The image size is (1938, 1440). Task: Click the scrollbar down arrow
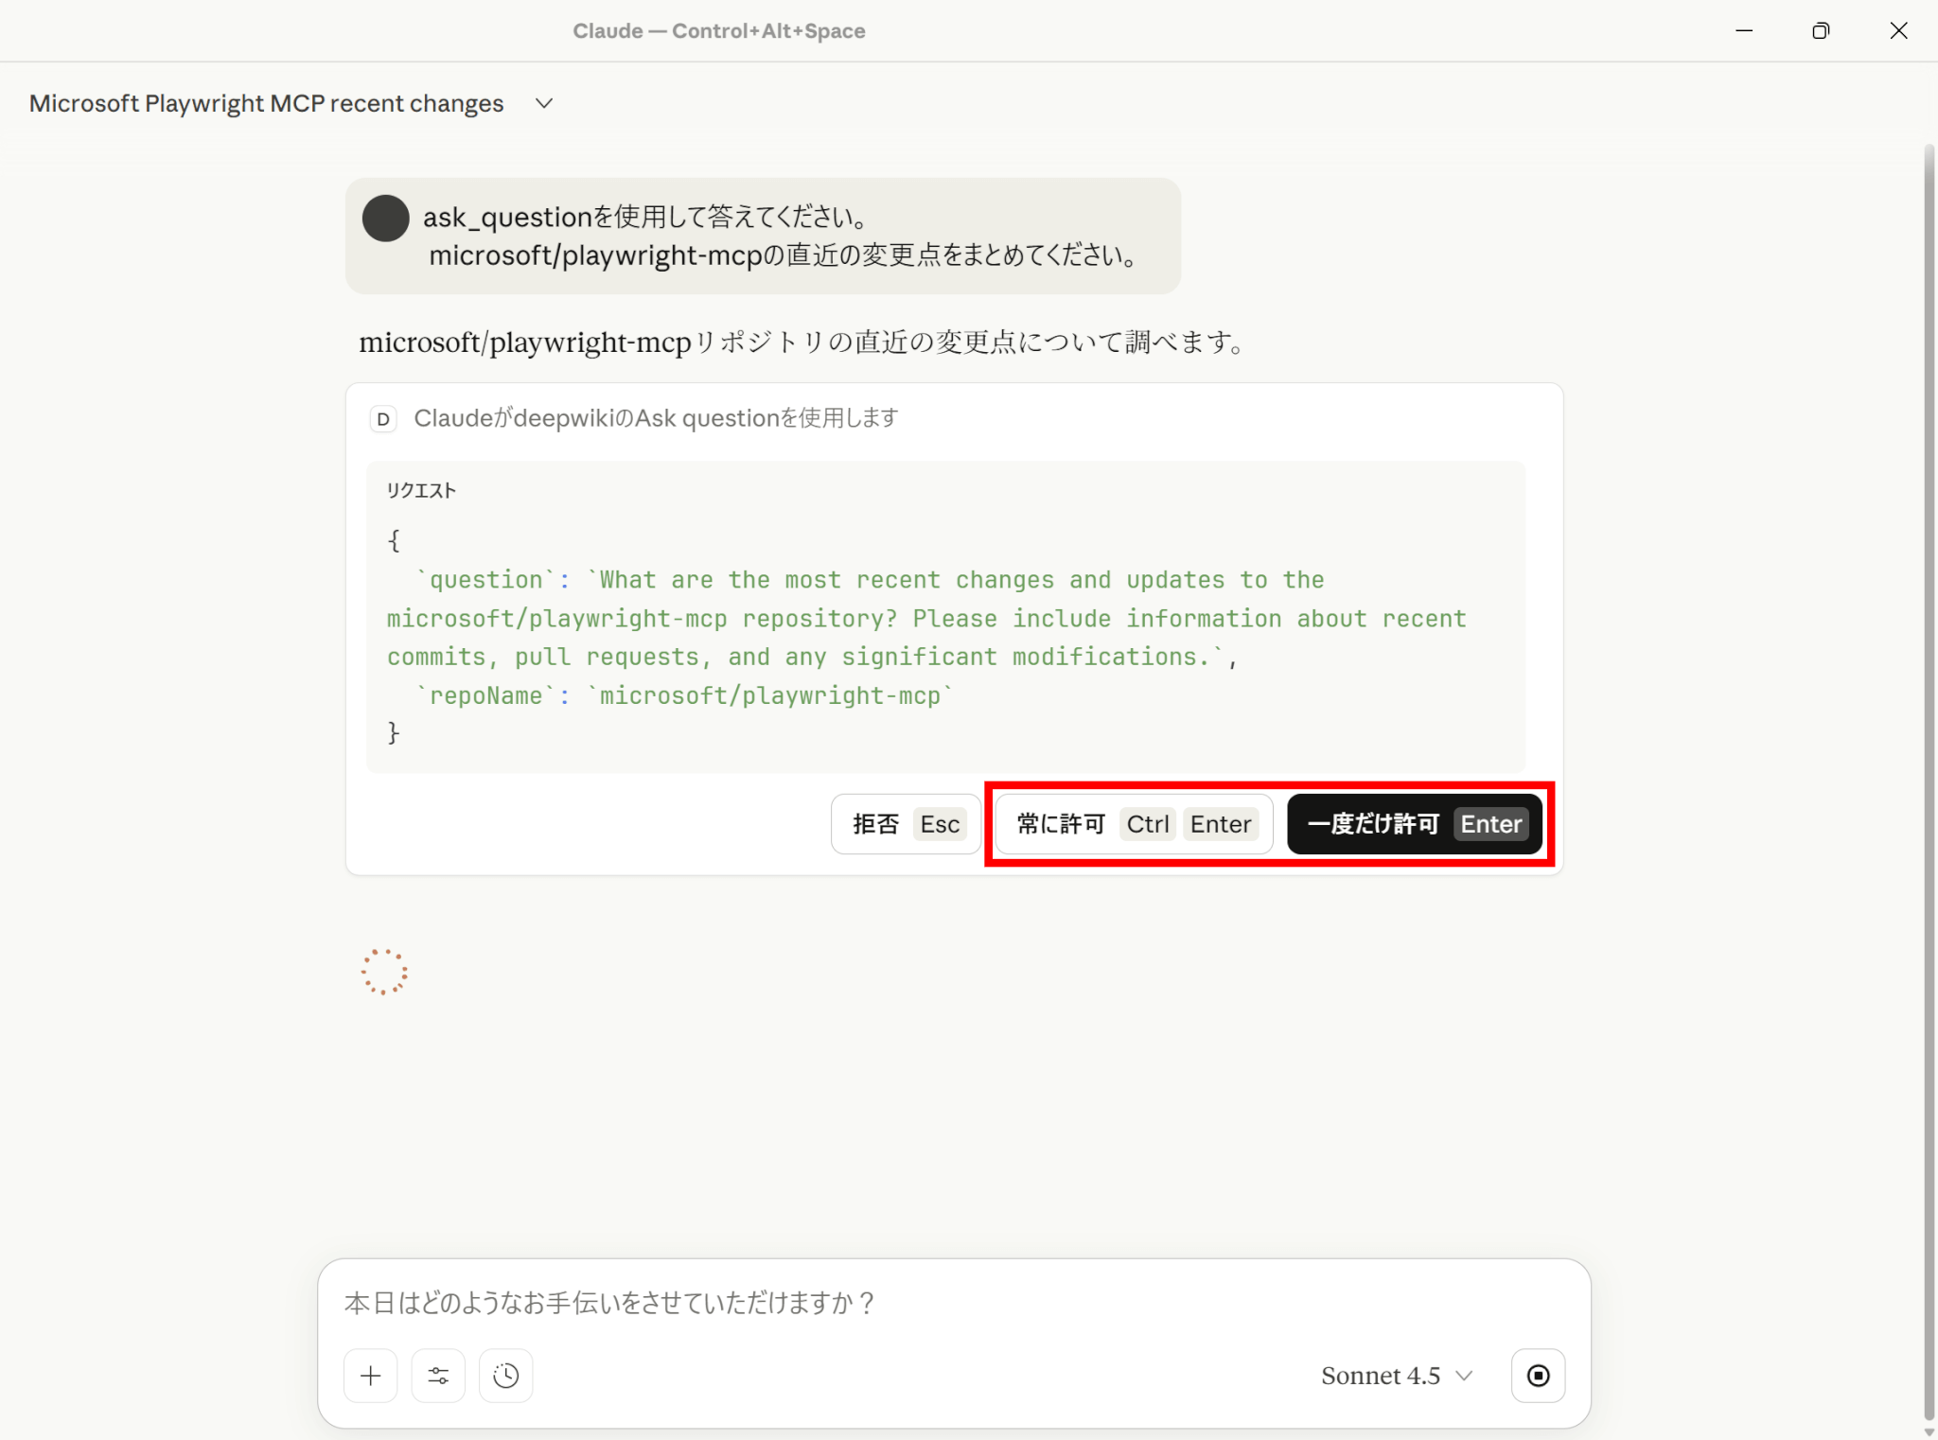1929,1431
